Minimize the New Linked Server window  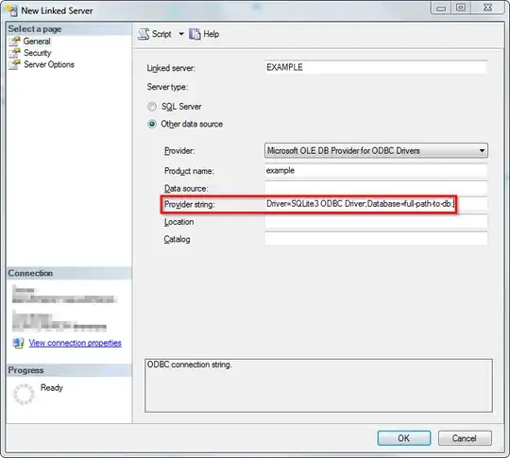(441, 8)
